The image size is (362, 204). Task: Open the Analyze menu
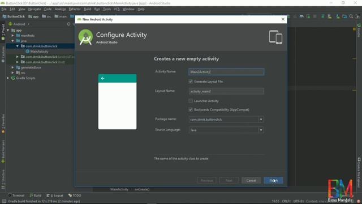tap(61, 9)
